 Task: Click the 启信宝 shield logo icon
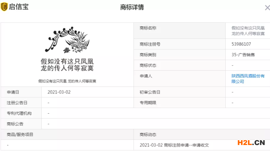point(4,7)
